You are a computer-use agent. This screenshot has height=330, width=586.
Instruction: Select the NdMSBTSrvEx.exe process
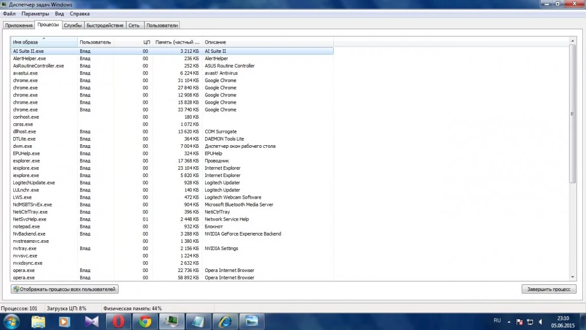point(172,205)
